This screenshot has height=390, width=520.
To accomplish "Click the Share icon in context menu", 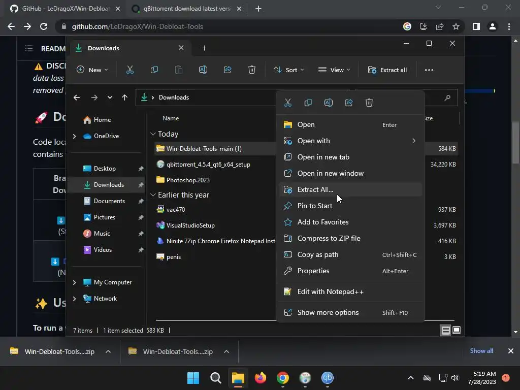I will [349, 103].
